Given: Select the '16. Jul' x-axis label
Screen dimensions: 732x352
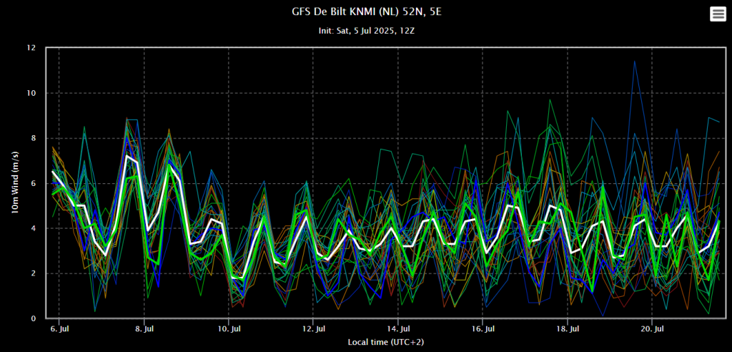Looking at the screenshot, I should (x=483, y=329).
